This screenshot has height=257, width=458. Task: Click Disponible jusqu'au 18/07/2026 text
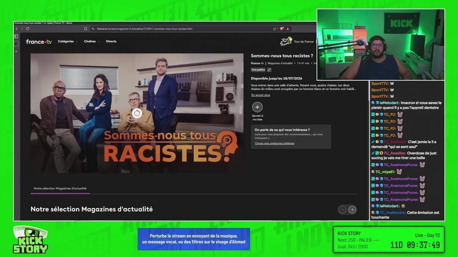pos(276,78)
